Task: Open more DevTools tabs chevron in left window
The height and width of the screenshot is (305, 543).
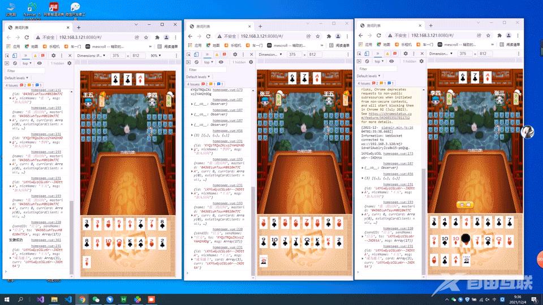Action: [x=25, y=55]
